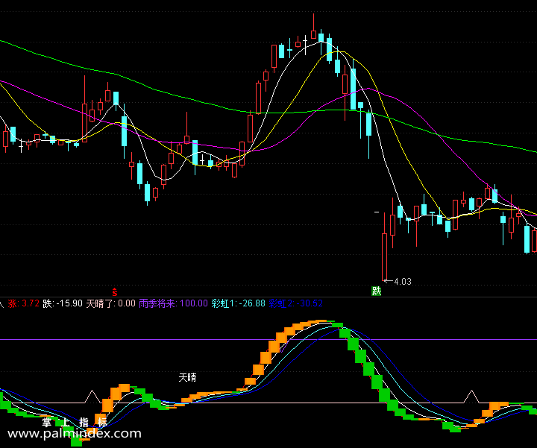
Task: Click the highest red candlestick at the chart peak
Action: point(313,26)
